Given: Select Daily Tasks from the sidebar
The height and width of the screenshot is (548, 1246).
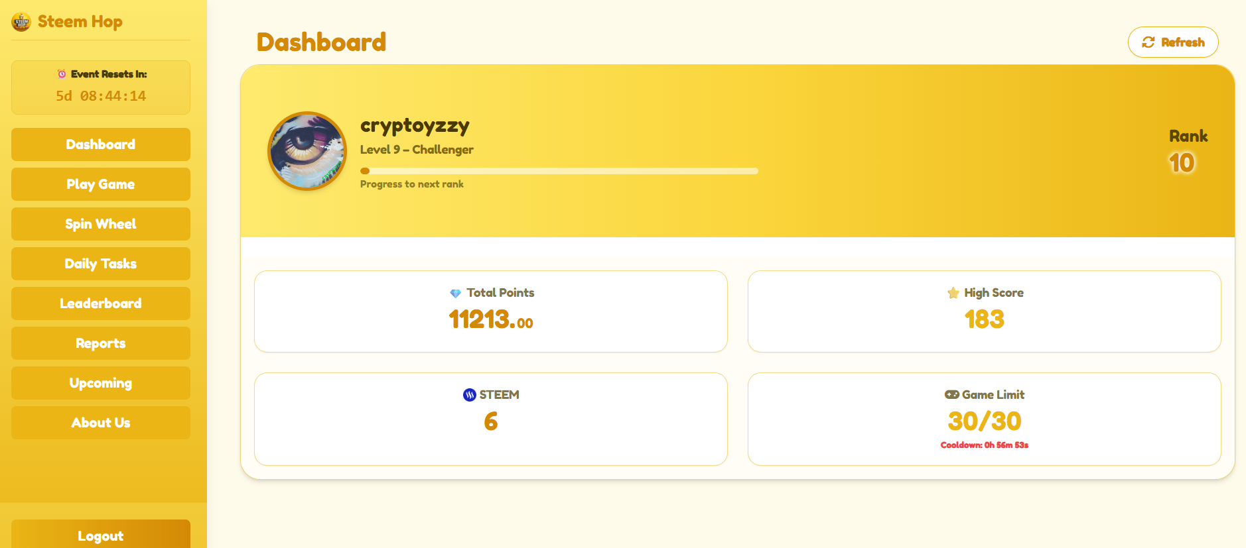Looking at the screenshot, I should (101, 264).
